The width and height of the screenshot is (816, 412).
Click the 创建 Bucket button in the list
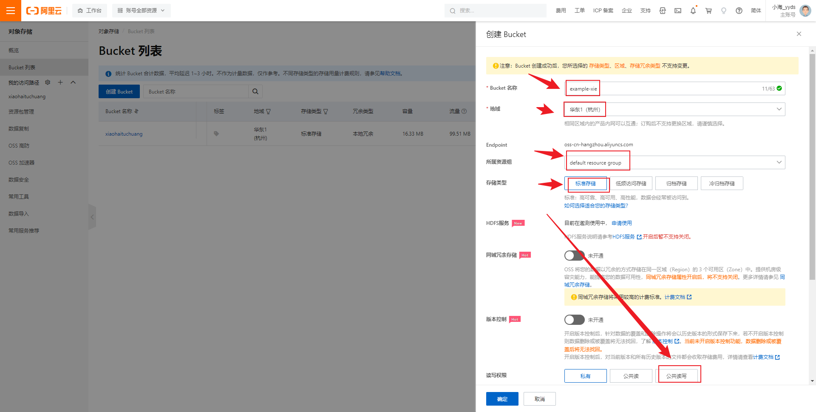coord(119,91)
